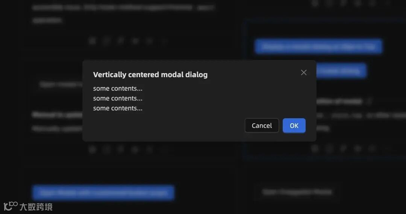Click the second 'some contents...' line
The image size is (406, 214).
(x=118, y=98)
